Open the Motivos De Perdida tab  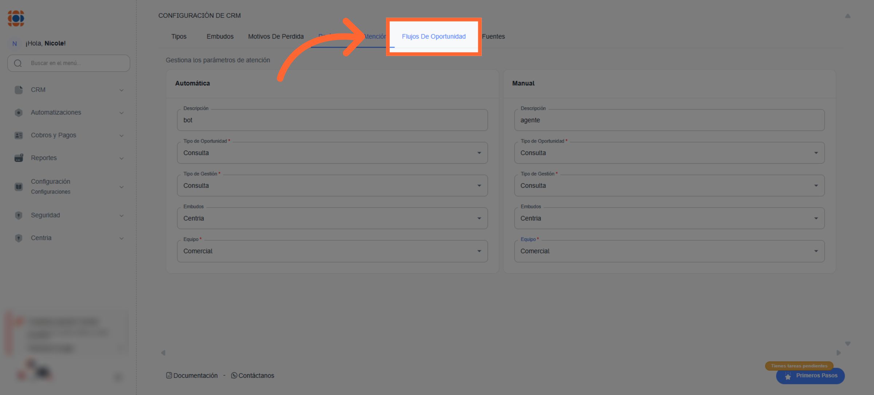coord(276,36)
